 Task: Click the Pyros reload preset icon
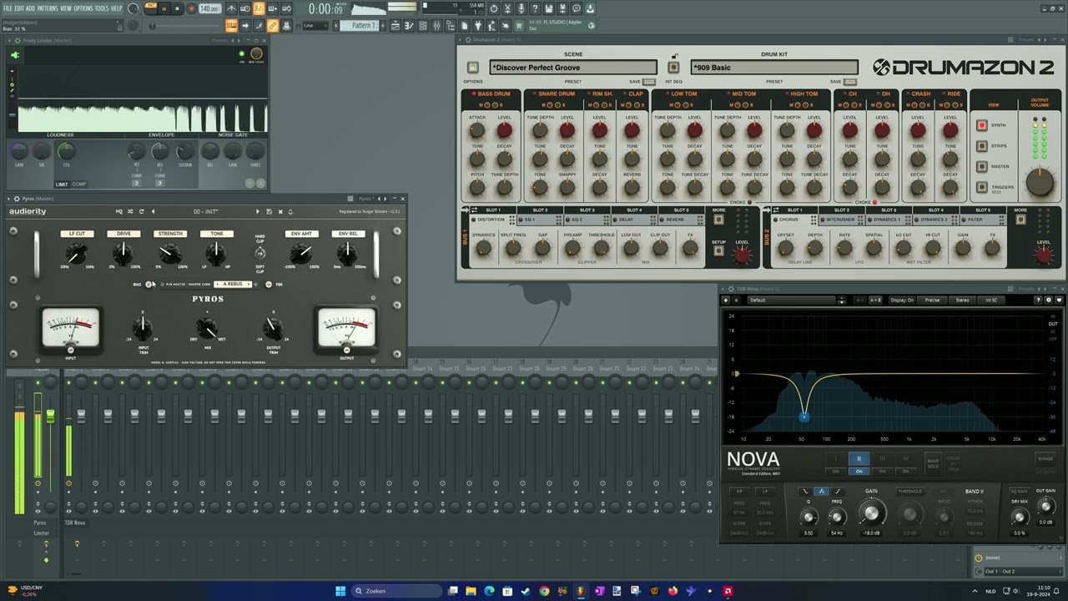tap(141, 211)
